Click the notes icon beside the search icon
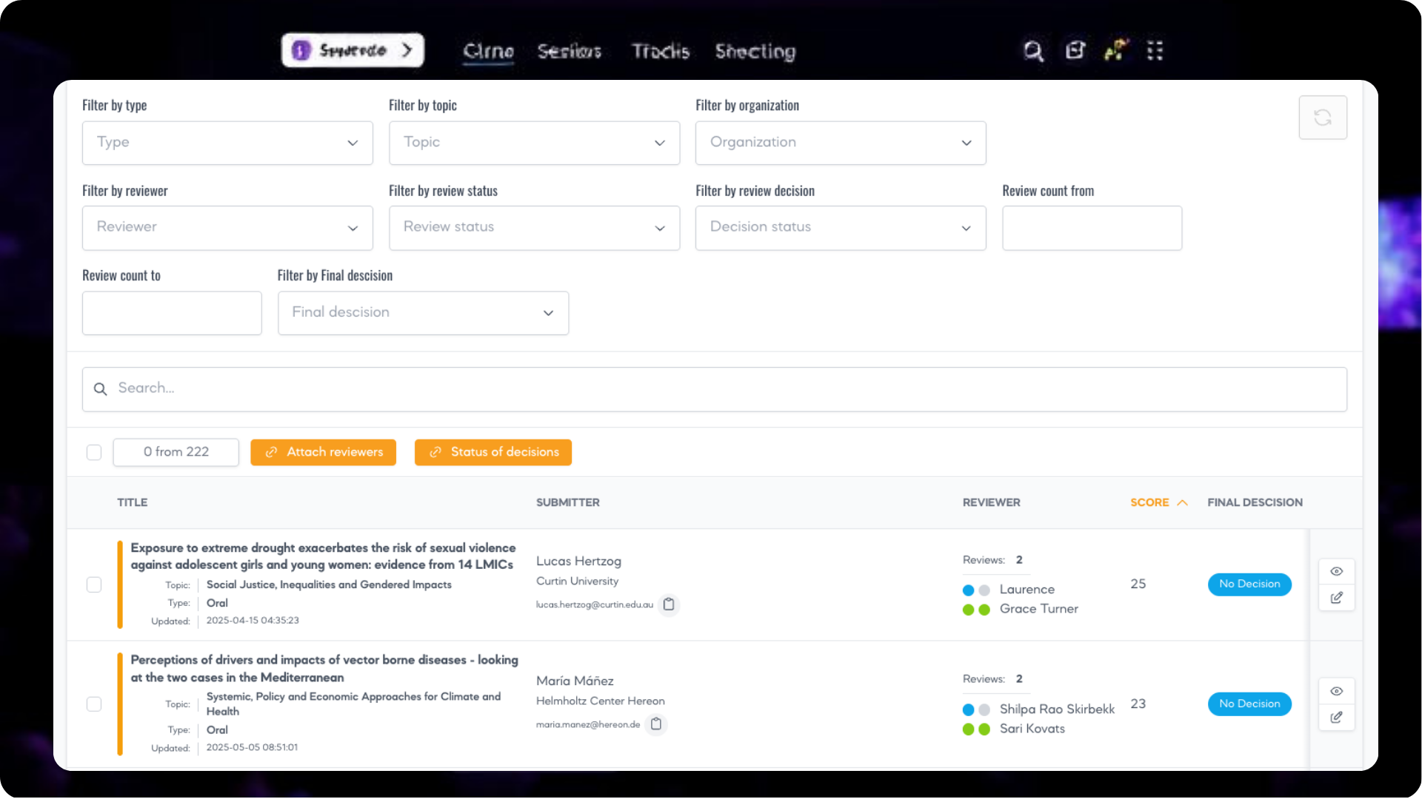 (x=1075, y=51)
